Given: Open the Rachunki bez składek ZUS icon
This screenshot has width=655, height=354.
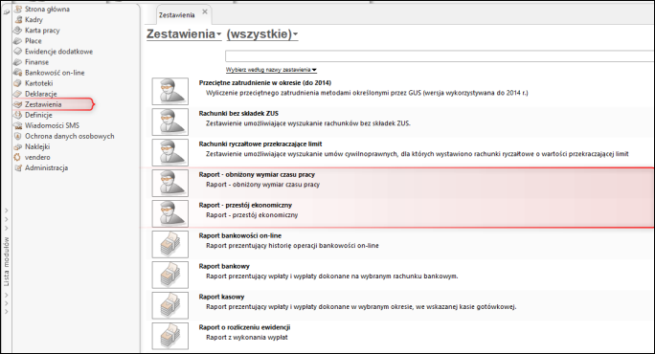Looking at the screenshot, I should (x=170, y=122).
